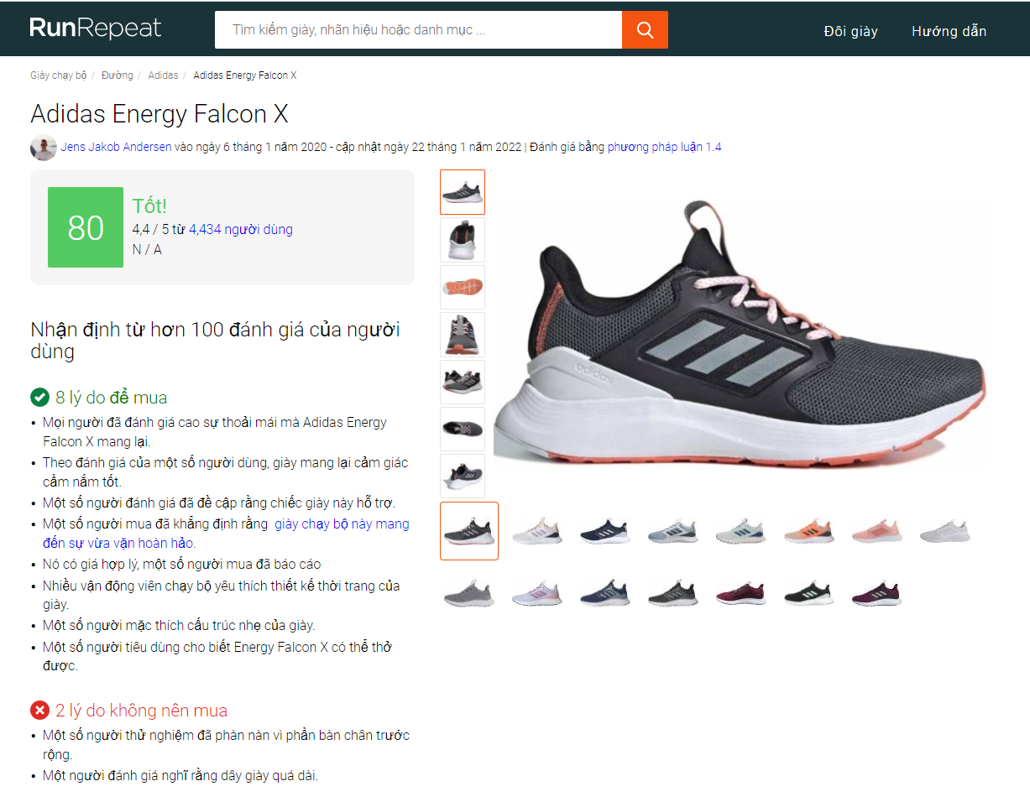Open the 'phương pháp luận 1.4' link

click(665, 147)
